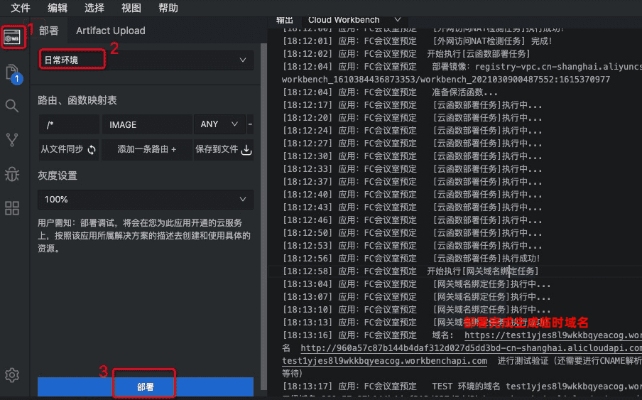This screenshot has width=642, height=400.
Task: Click the log line 开始执行[云函数部署任务]
Action: pos(406,53)
